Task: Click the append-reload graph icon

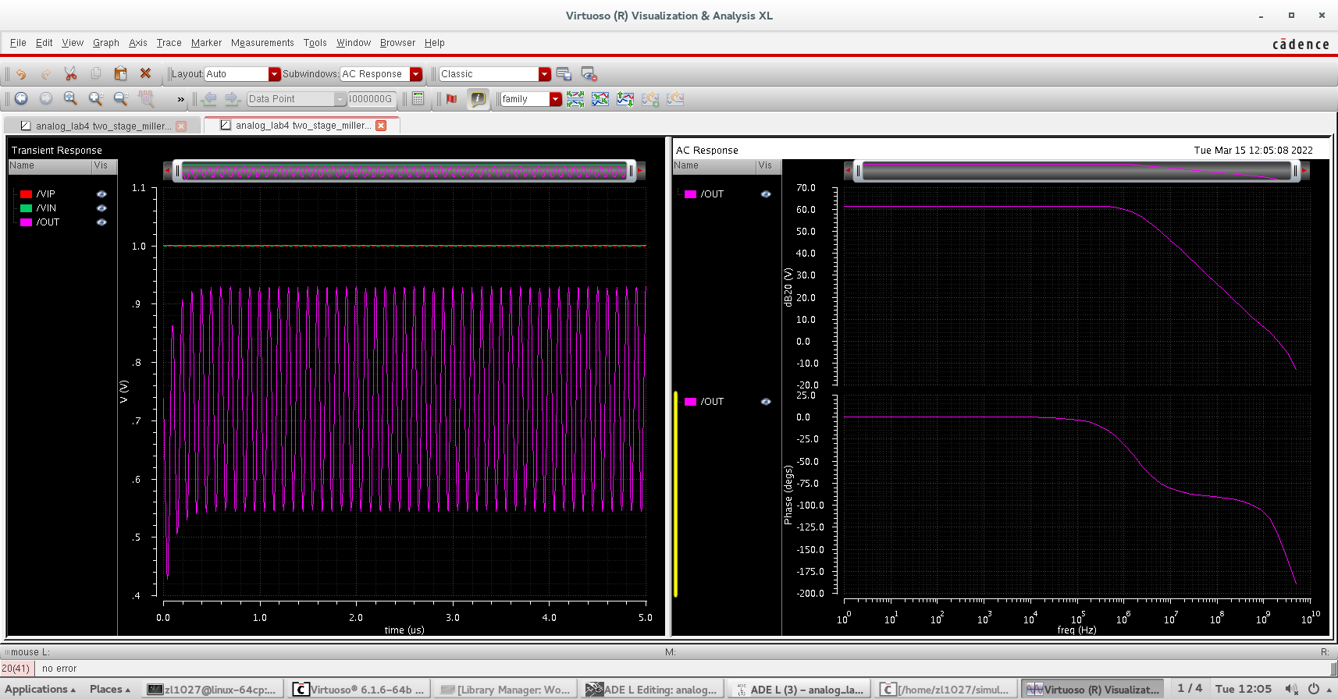Action: 650,98
